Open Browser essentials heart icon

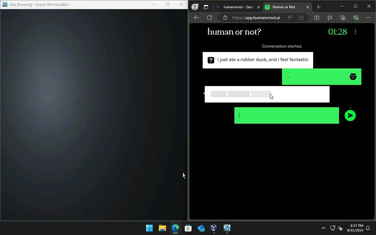coord(356,18)
